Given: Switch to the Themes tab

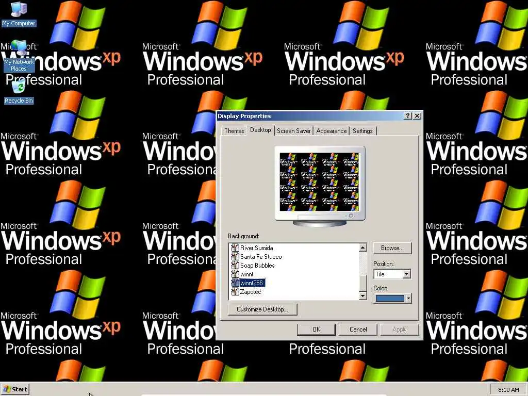Looking at the screenshot, I should 234,131.
